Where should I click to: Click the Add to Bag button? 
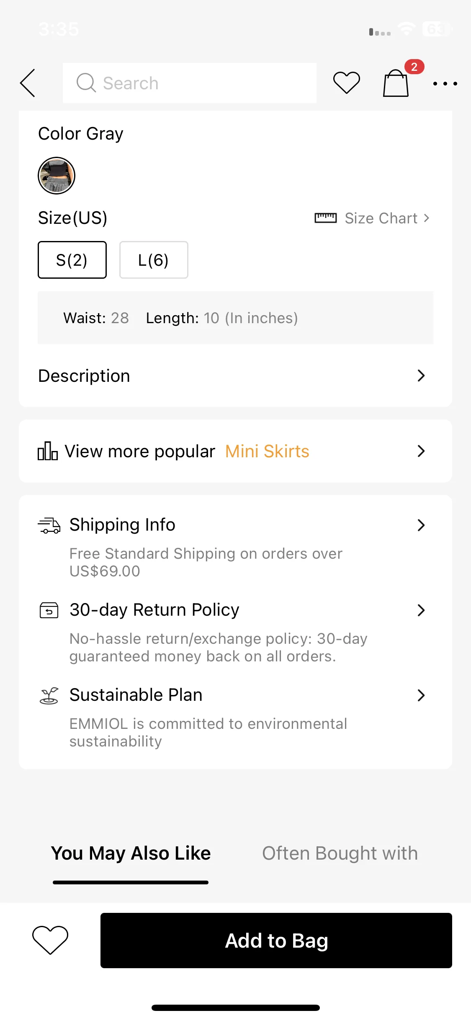tap(276, 941)
